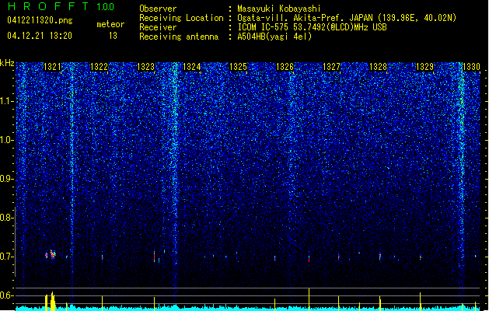
Task: Click the 1.1 kHz axis label
Action: 7,101
